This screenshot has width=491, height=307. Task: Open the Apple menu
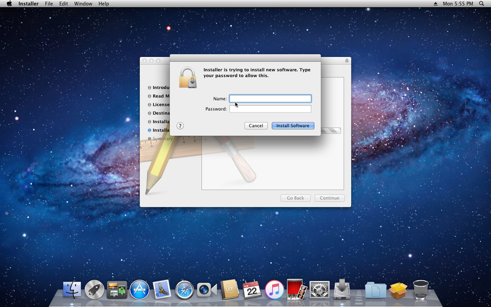pos(9,4)
